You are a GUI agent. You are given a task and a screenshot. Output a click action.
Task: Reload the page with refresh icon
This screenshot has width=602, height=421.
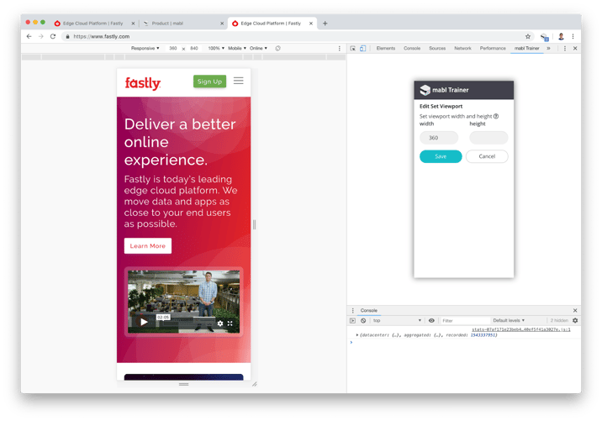point(53,36)
